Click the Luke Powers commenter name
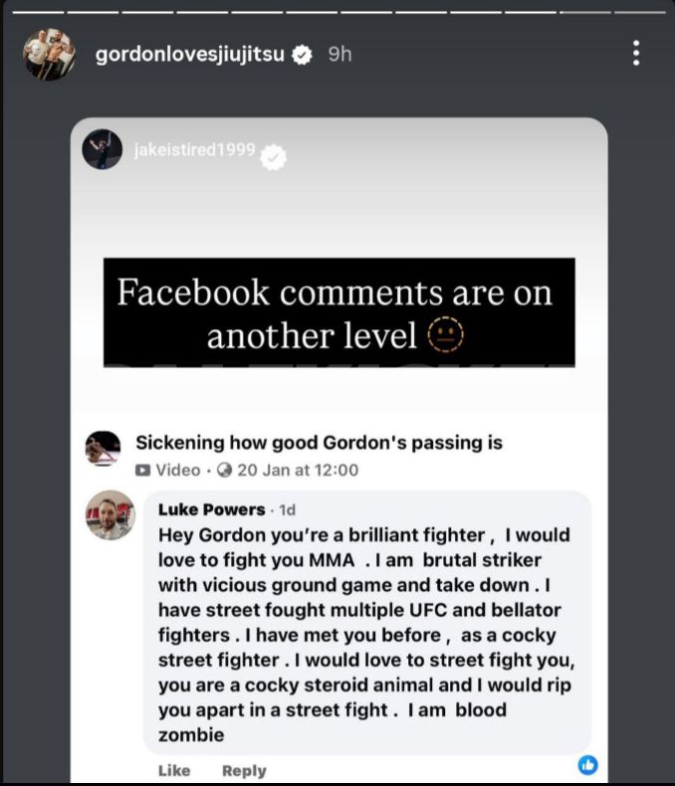Screen dimensions: 675x786 click(x=211, y=509)
